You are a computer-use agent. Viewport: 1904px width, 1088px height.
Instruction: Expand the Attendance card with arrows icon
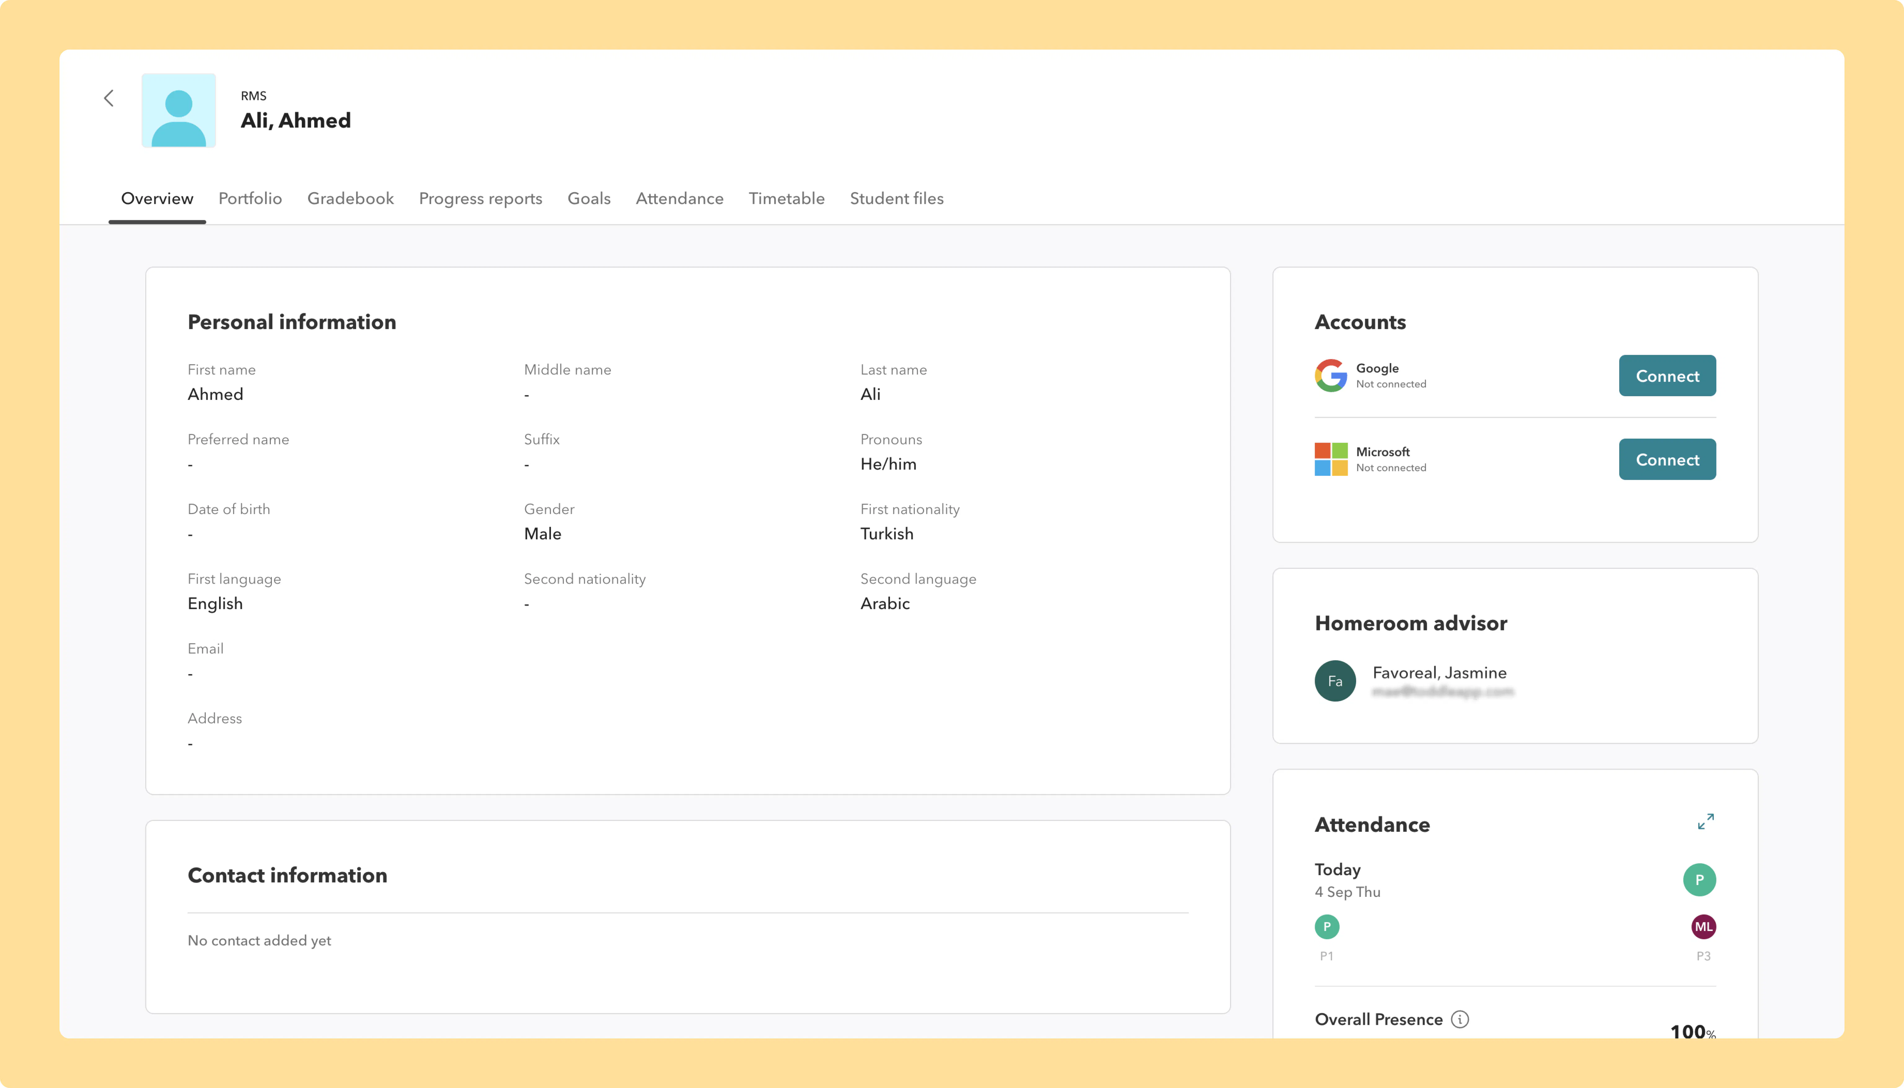(x=1705, y=821)
